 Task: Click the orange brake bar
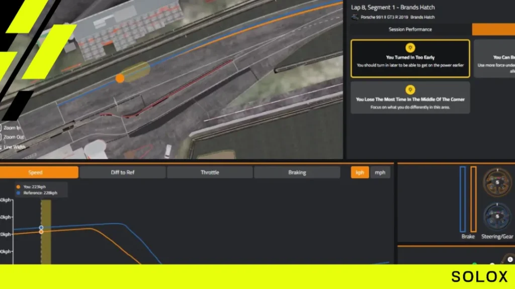click(473, 199)
